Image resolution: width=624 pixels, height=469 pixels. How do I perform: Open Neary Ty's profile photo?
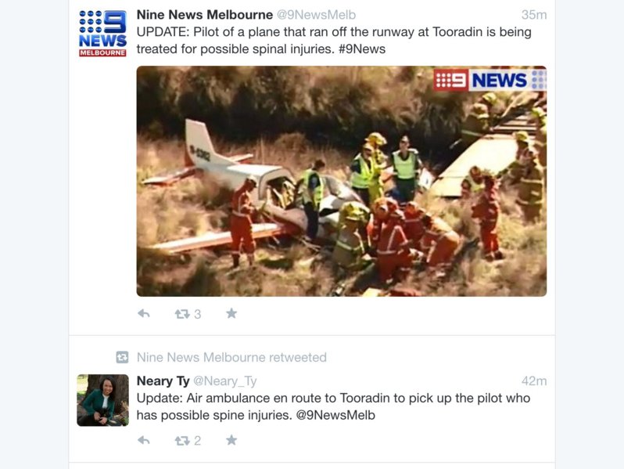click(x=102, y=400)
